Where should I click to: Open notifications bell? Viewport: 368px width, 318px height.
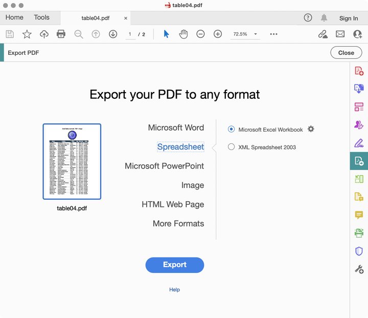(324, 17)
